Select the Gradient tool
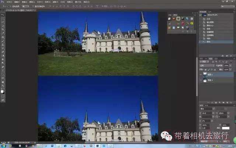236x148 pixels. click(3, 55)
